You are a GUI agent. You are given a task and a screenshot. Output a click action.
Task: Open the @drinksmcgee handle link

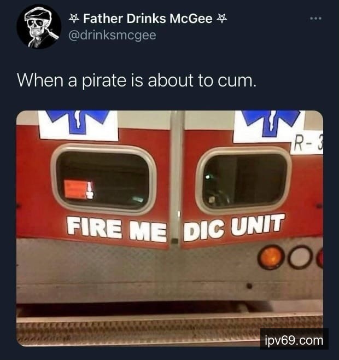[113, 35]
